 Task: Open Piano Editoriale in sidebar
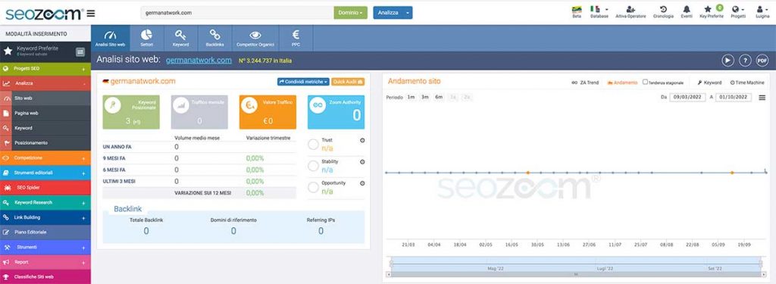pyautogui.click(x=45, y=232)
